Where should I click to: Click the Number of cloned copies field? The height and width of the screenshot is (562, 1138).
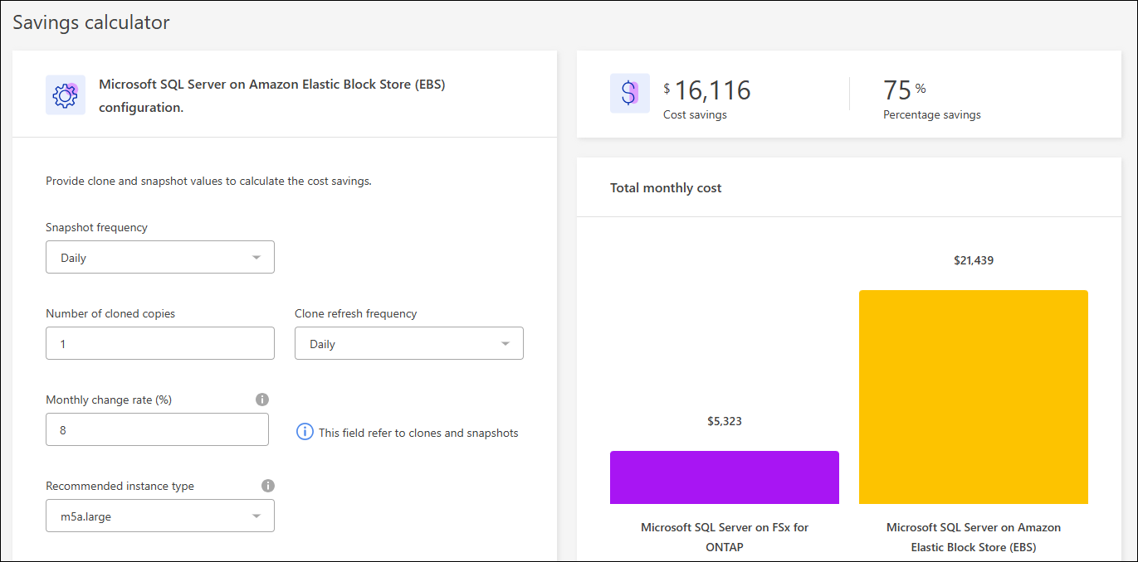point(160,344)
